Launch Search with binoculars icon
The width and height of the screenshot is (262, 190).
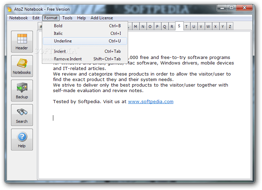tap(22, 115)
